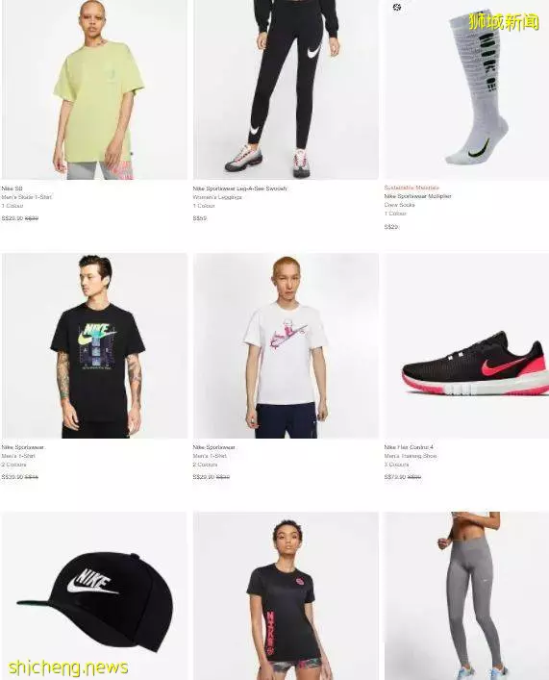Click the Nike Flex Control 4 title

click(x=409, y=447)
